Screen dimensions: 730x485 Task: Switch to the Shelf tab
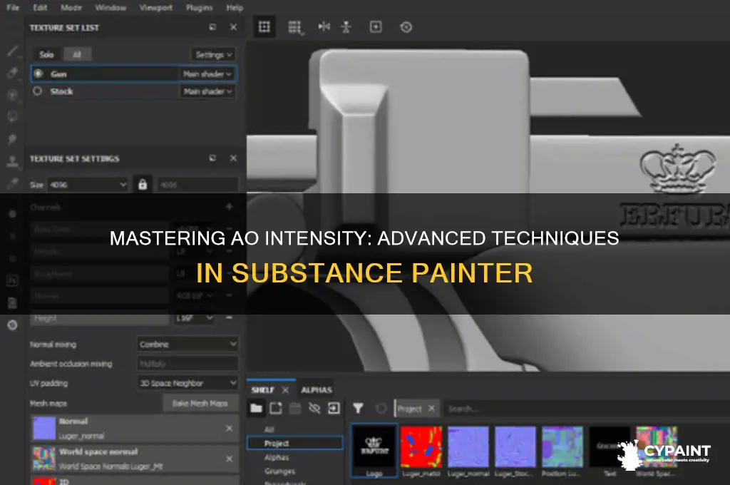click(x=263, y=389)
